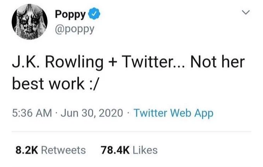Screen dimensions: 263x167
Task: Open Poppy's round profile picture
Action: coord(29,22)
